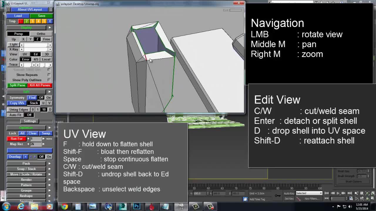Open the Pack panel
The width and height of the screenshot is (376, 211).
[26, 164]
